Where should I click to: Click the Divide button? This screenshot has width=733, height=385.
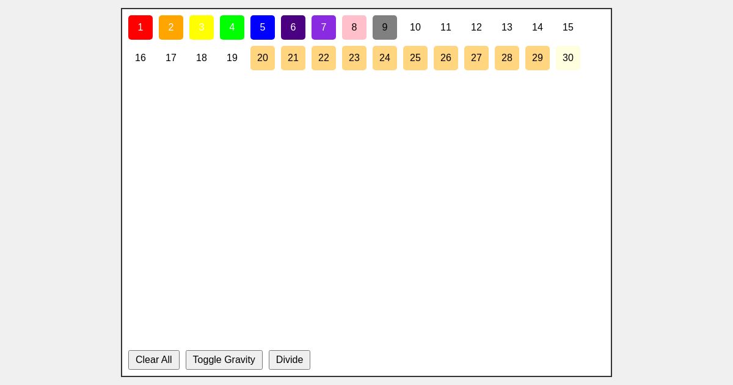290,360
